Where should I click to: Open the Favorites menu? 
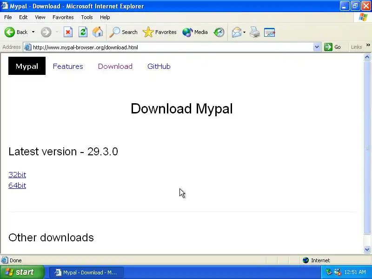coord(63,17)
